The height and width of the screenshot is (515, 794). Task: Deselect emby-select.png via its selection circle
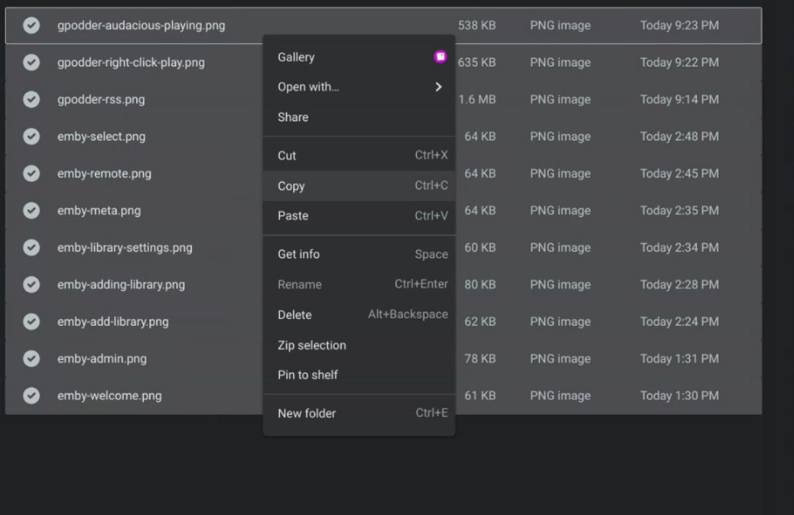click(x=31, y=136)
